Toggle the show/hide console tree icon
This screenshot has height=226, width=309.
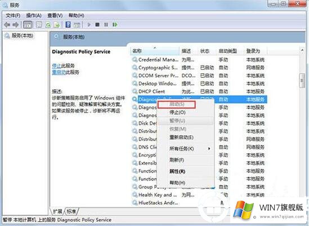pos(28,25)
